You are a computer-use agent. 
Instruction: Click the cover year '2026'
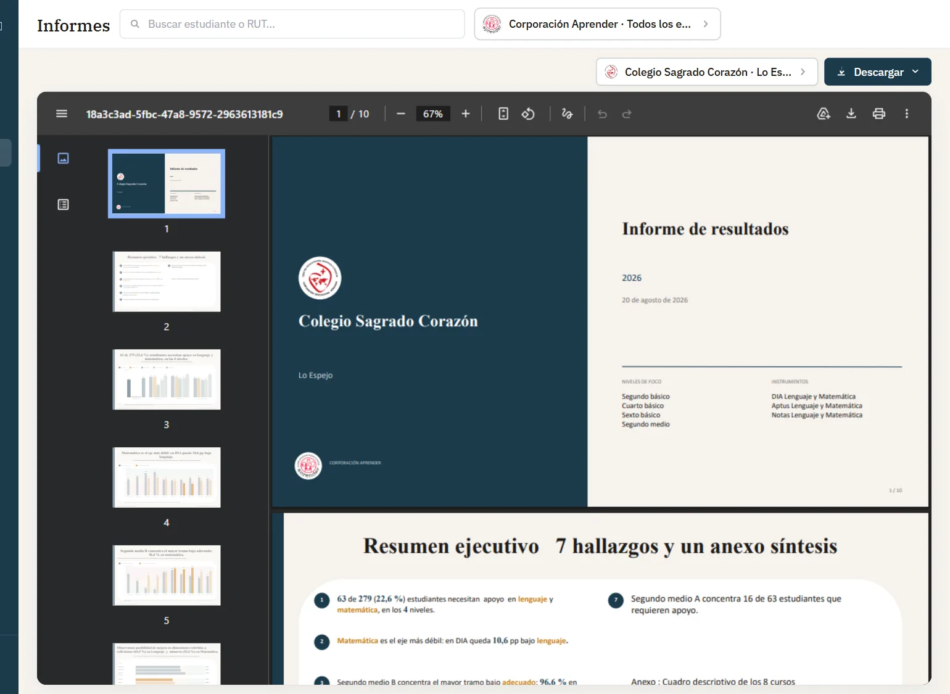point(632,278)
